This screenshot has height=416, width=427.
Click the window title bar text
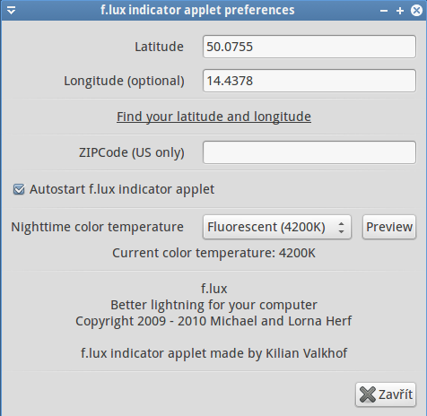[x=197, y=10]
